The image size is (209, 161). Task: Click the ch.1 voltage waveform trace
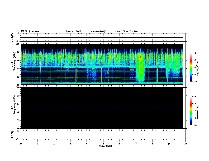[x=102, y=37]
